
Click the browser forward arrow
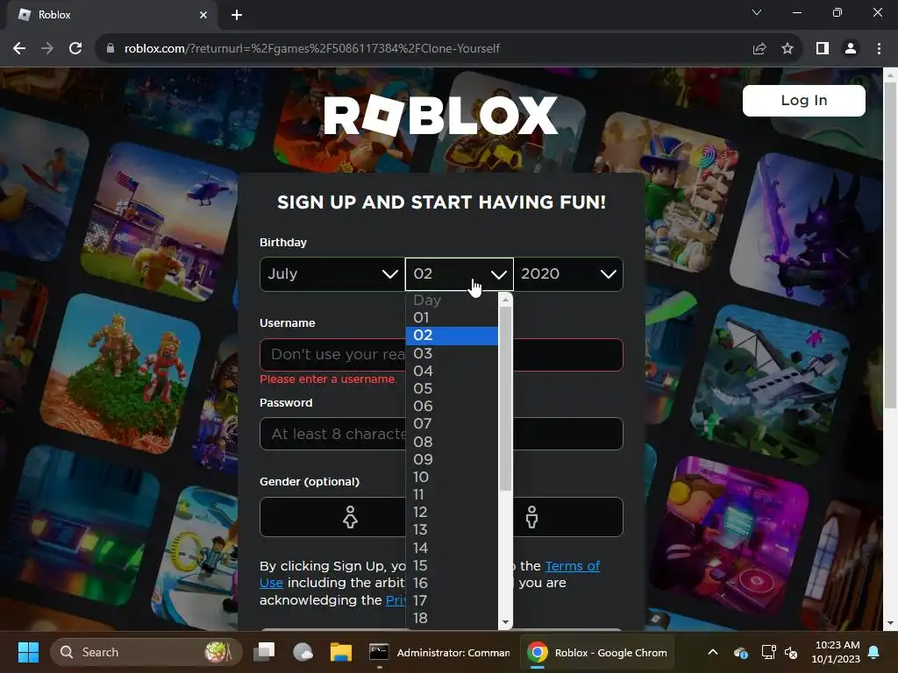[47, 49]
